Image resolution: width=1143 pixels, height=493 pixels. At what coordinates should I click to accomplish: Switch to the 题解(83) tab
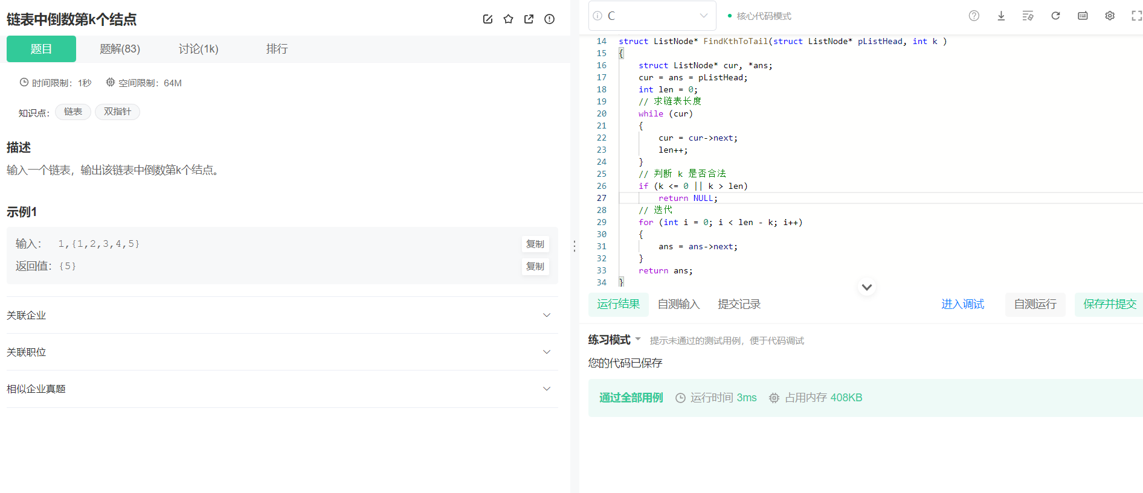coord(120,49)
